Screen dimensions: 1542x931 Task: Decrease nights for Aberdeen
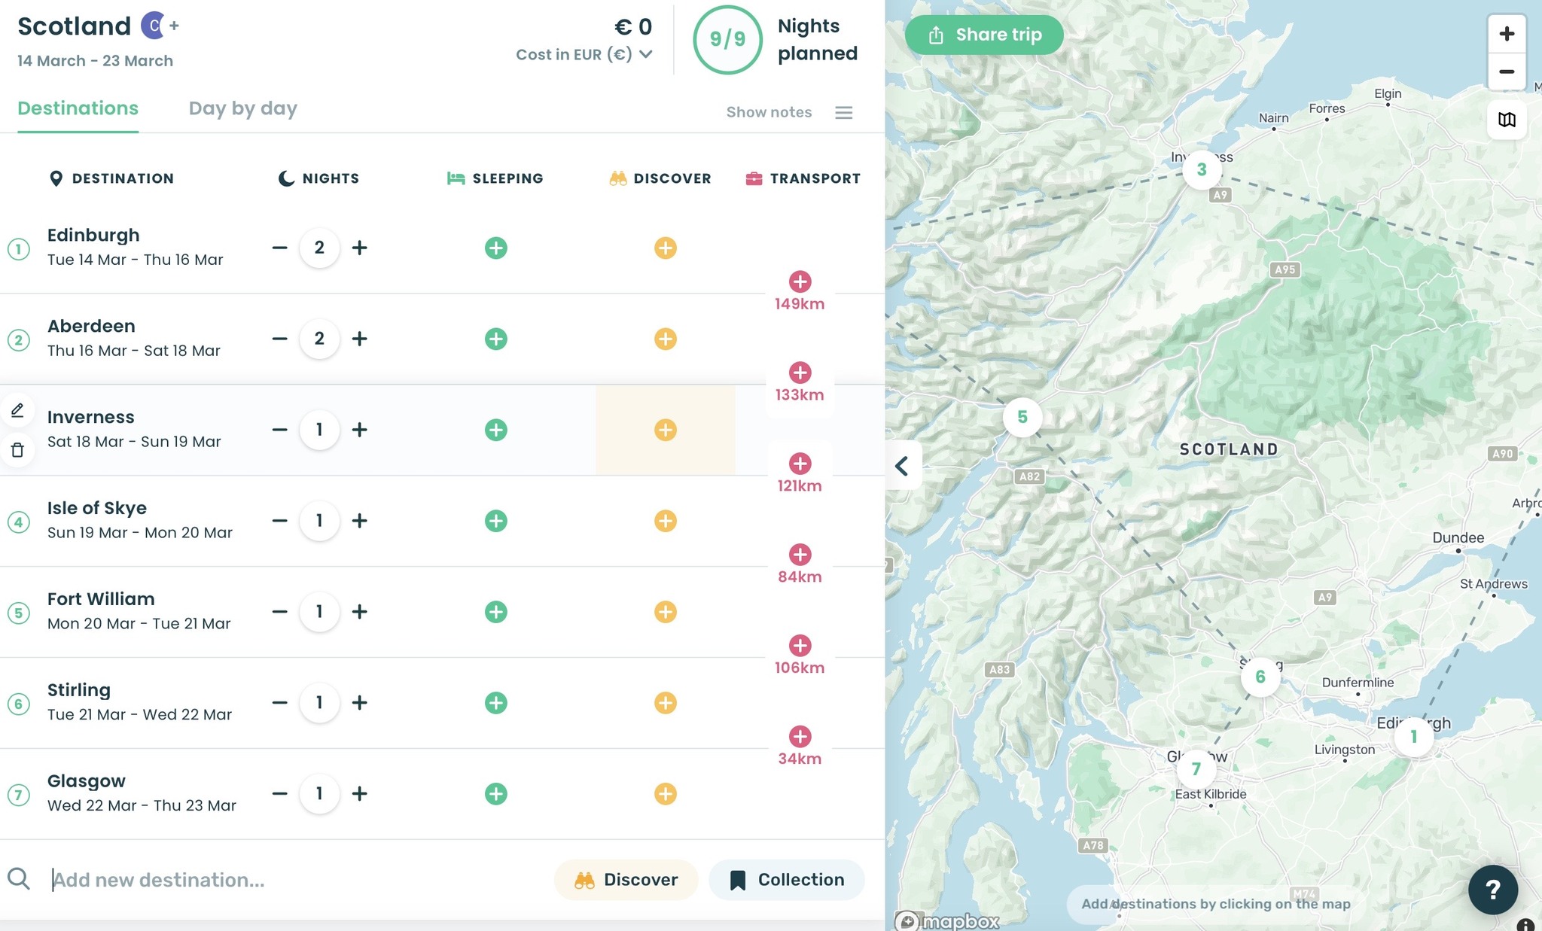(x=279, y=339)
